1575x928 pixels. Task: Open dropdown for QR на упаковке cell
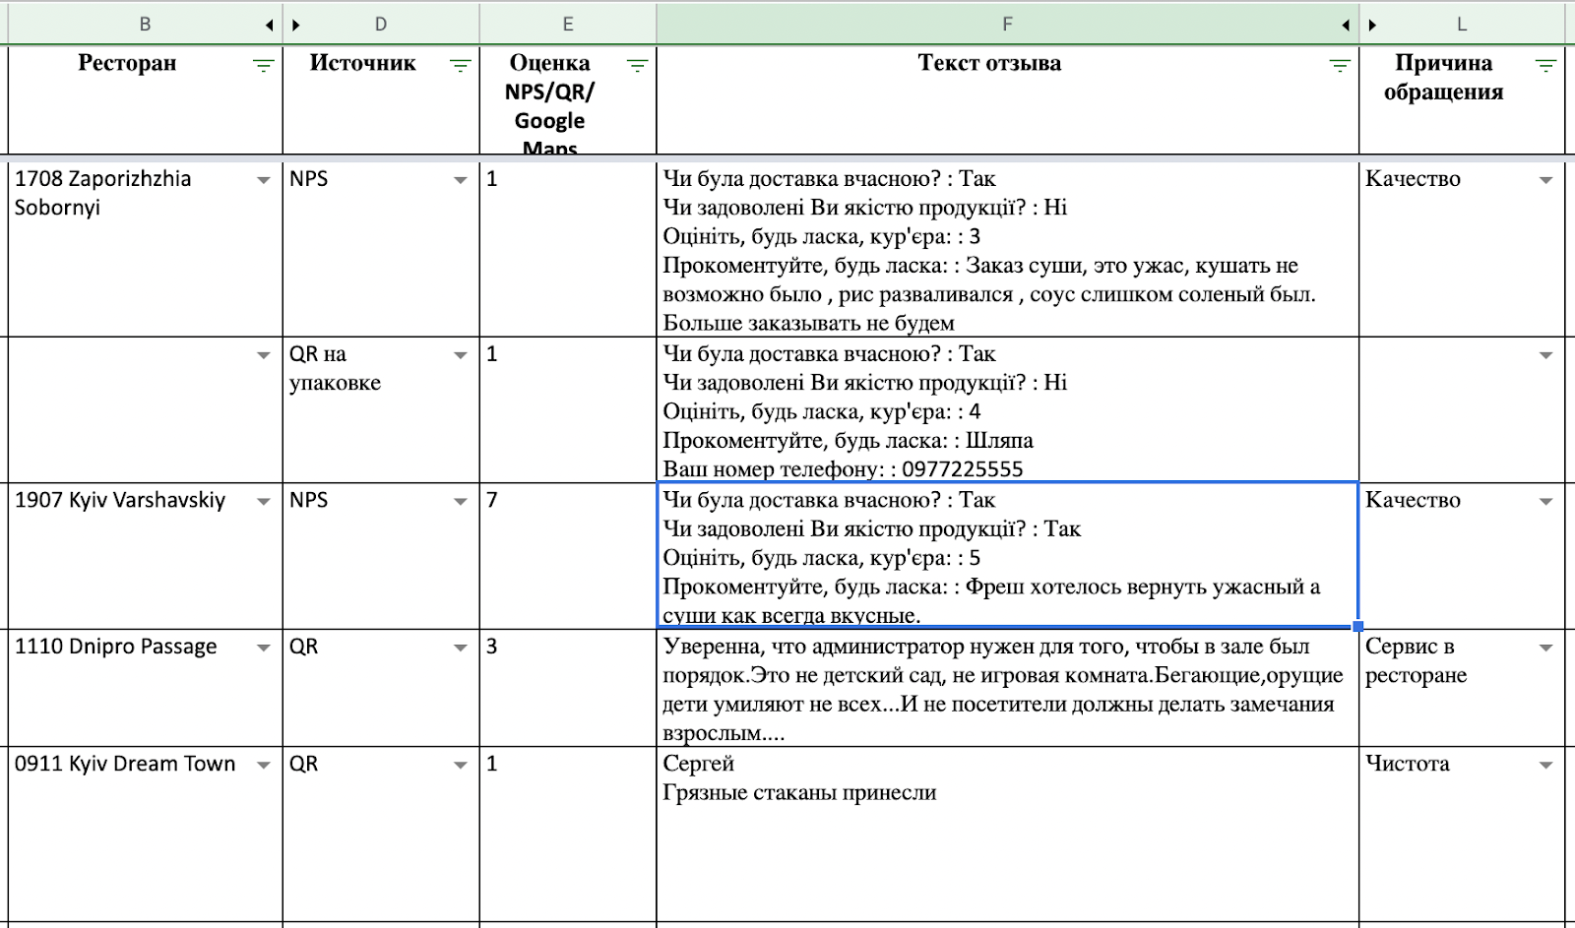coord(460,355)
